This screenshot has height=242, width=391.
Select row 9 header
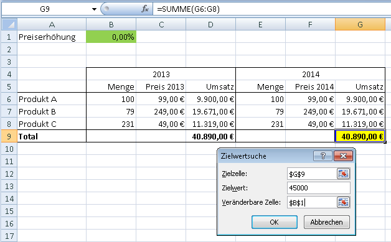click(x=9, y=136)
